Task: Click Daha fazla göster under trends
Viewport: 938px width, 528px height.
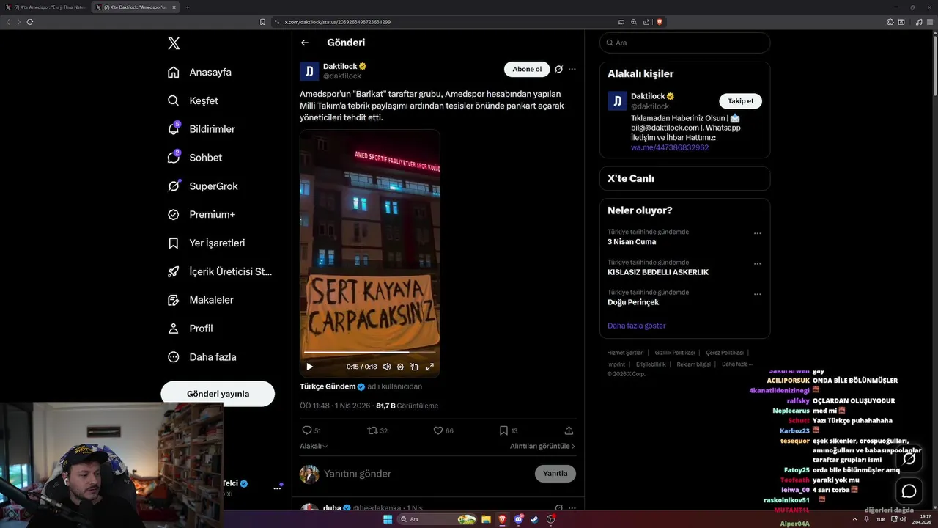Action: click(x=636, y=326)
